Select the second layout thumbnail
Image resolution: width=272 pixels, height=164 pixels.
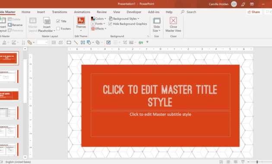(9, 76)
